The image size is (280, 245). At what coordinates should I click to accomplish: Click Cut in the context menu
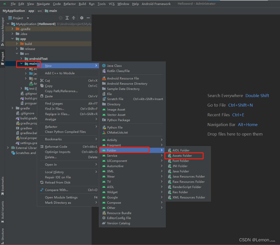click(x=69, y=80)
